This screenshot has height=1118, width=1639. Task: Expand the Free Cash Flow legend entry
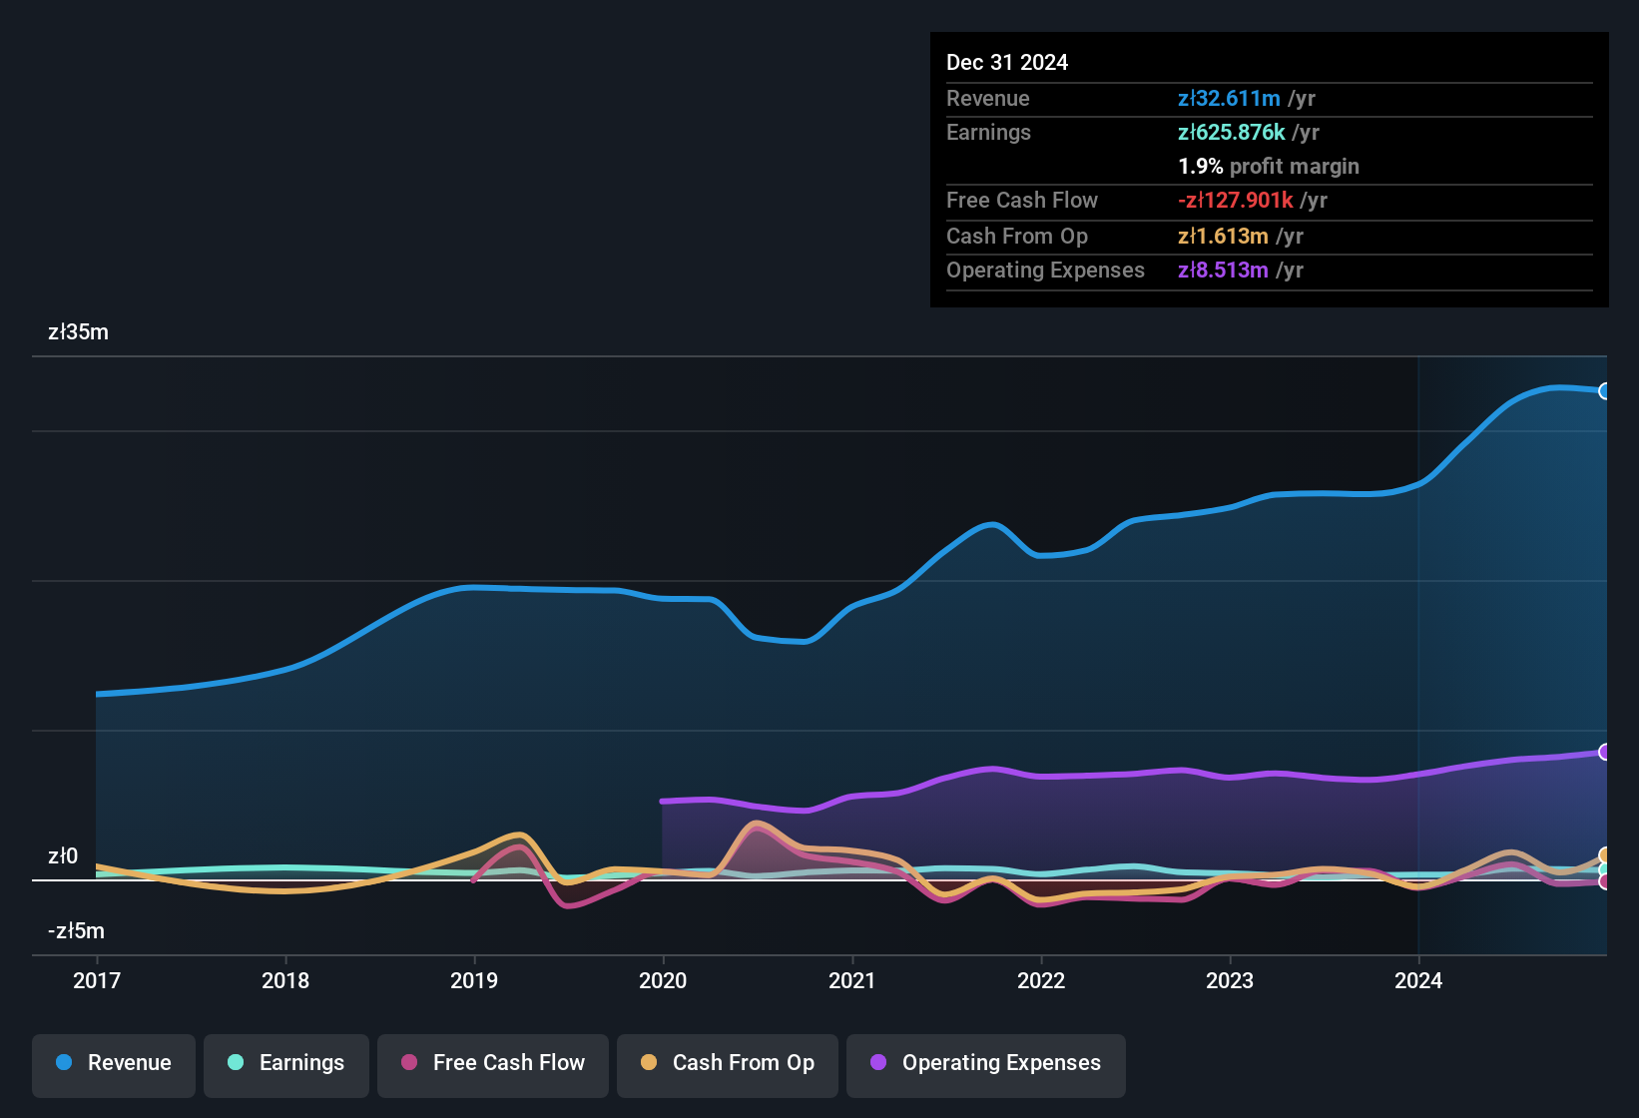[492, 1063]
